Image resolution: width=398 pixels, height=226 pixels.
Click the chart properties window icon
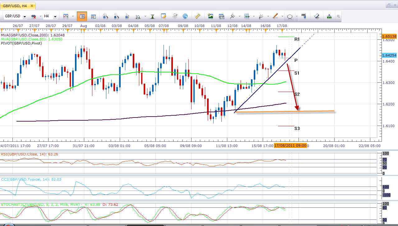click(x=164, y=16)
